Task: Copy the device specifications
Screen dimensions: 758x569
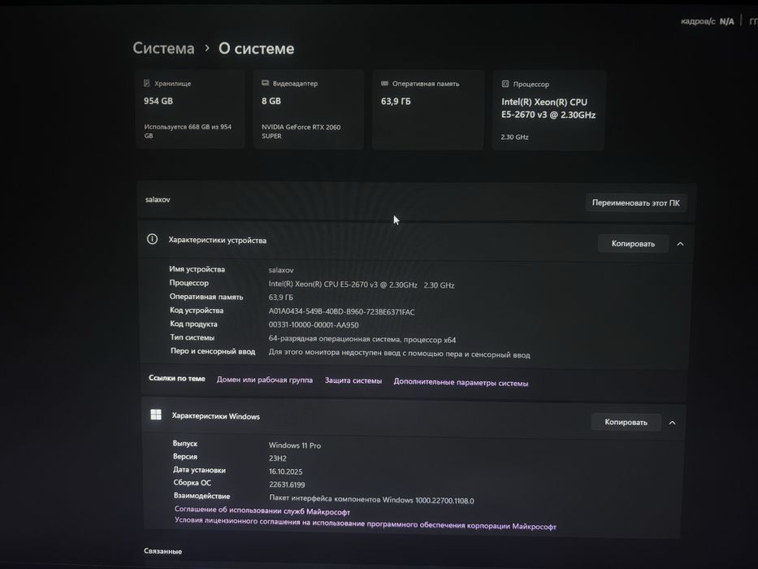Action: [x=633, y=244]
